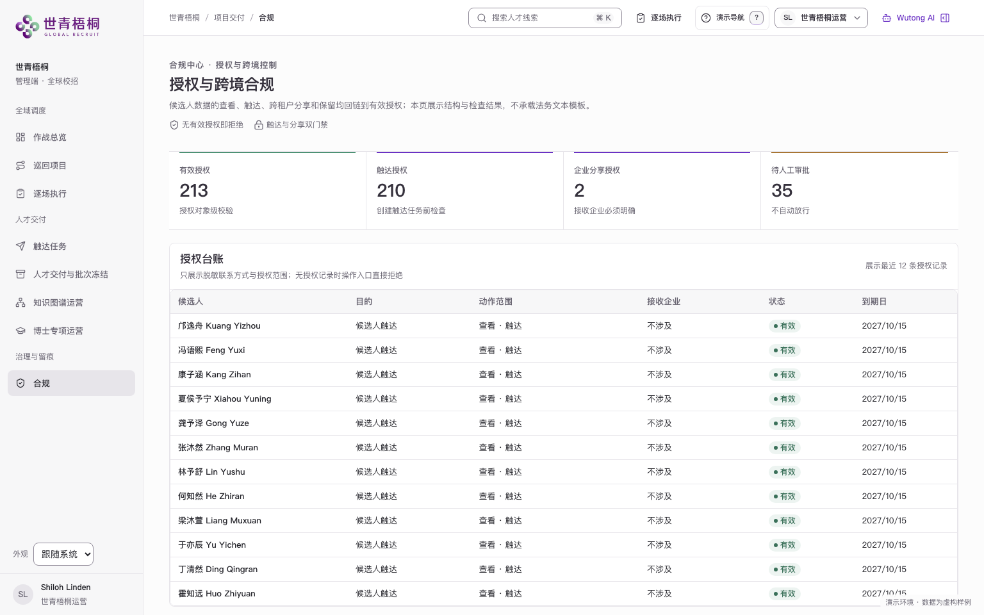Click the 触达授权 210 stat card

[464, 190]
